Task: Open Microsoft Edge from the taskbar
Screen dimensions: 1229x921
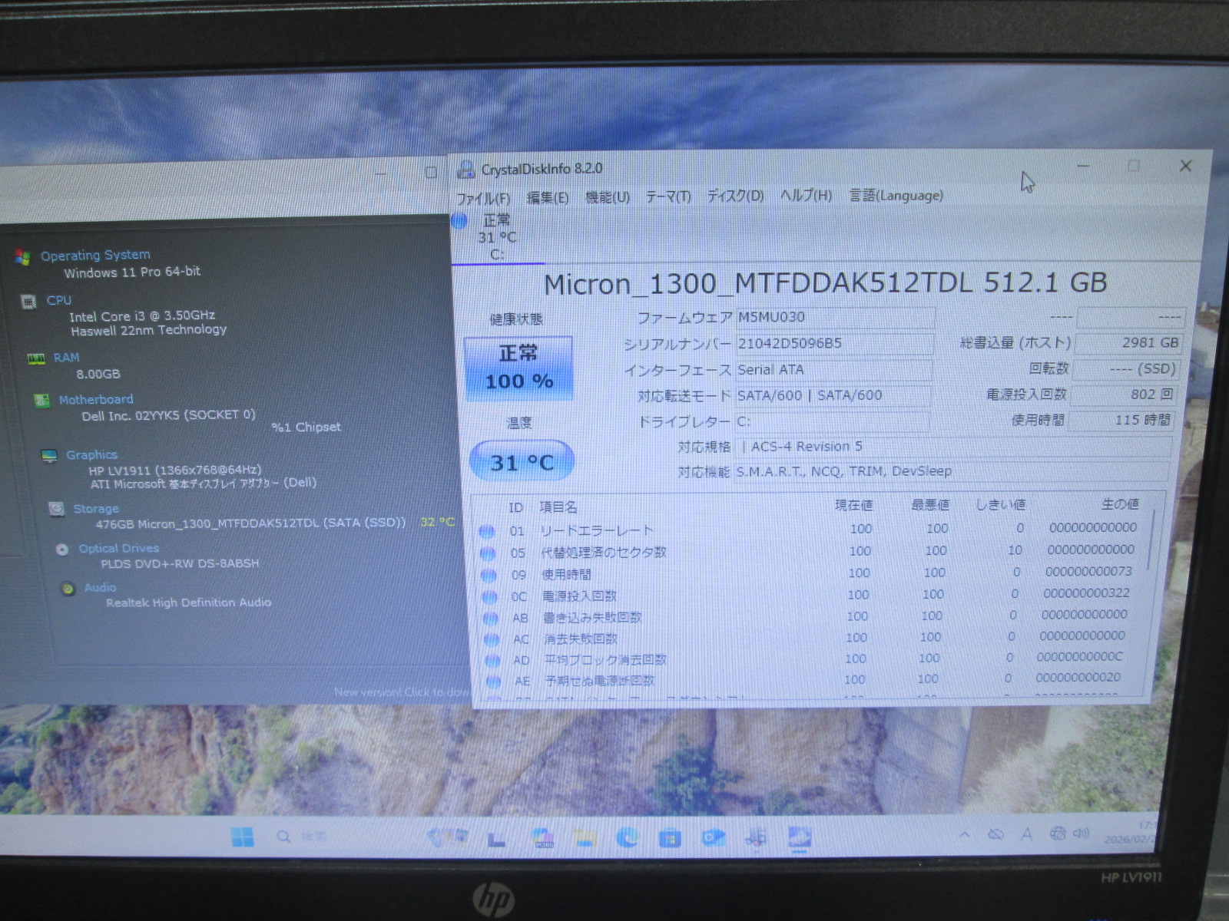Action: [x=627, y=837]
